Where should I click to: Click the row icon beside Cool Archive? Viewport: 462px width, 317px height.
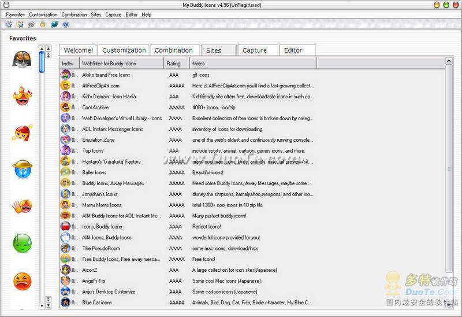[x=65, y=107]
